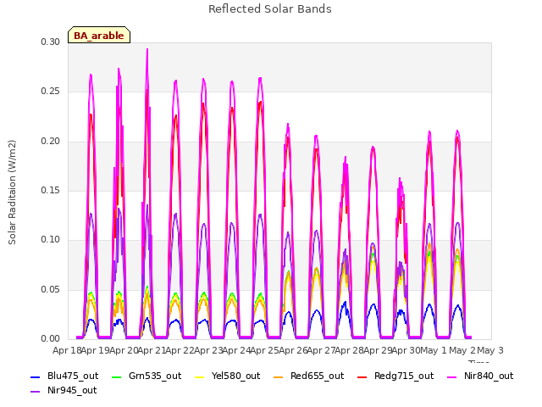Click the May 3 x-axis date label
The image size is (542, 407).
(x=490, y=350)
